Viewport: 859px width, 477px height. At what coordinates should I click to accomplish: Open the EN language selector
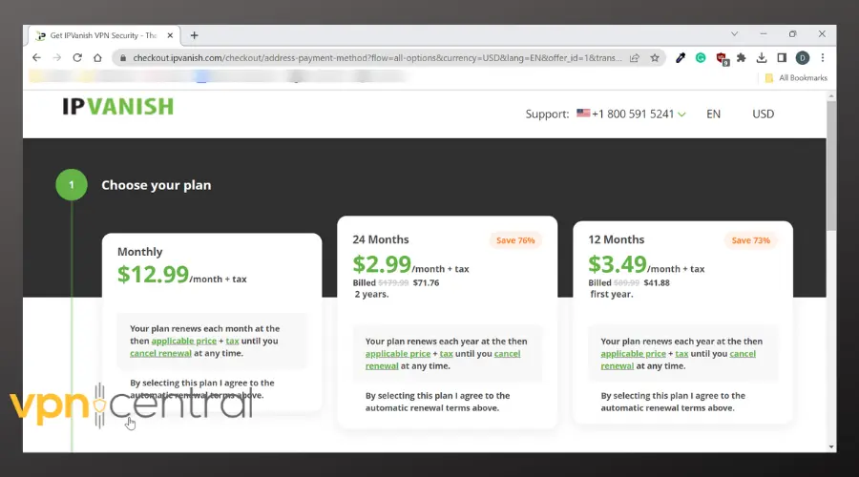coord(713,114)
